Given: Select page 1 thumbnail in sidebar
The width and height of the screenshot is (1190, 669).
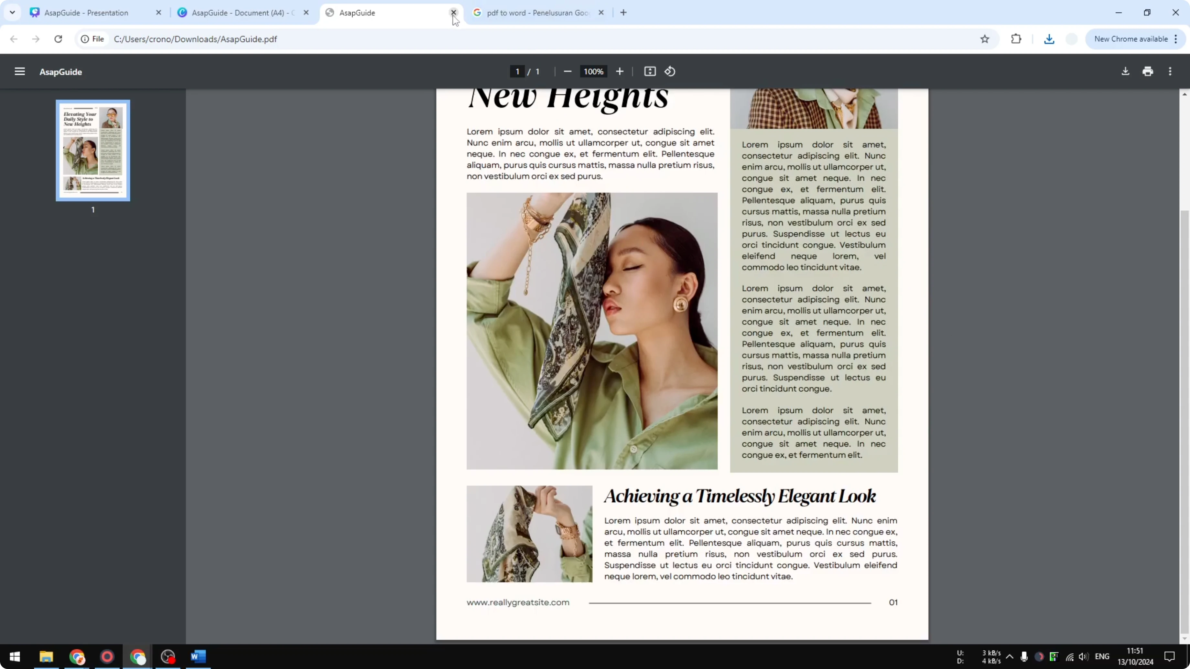Looking at the screenshot, I should (93, 150).
